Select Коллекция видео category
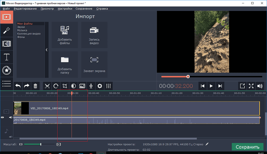Image resolution: width=267 pixels, height=154 pixels. [x=29, y=34]
